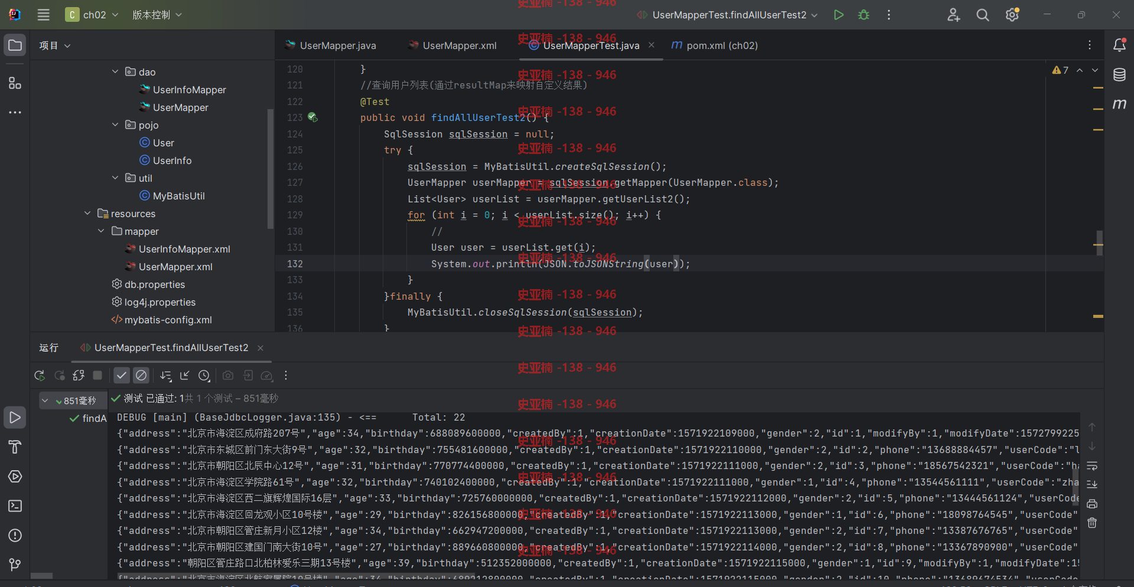1134x587 pixels.
Task: Open the Database tool window
Action: click(1119, 75)
